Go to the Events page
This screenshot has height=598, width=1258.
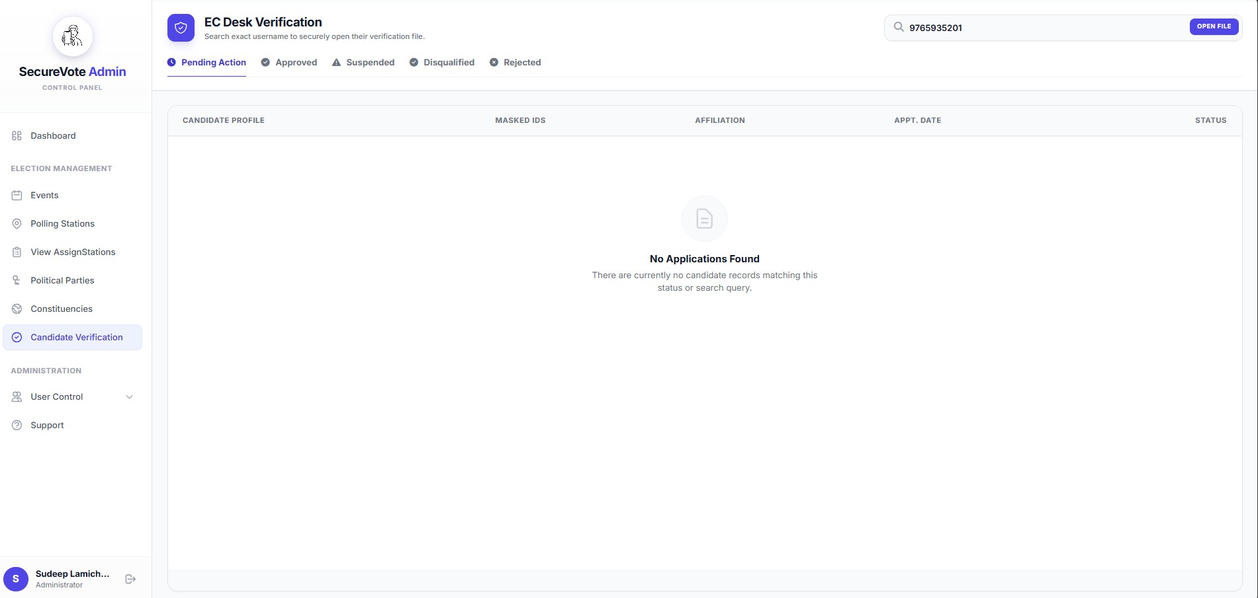click(44, 195)
